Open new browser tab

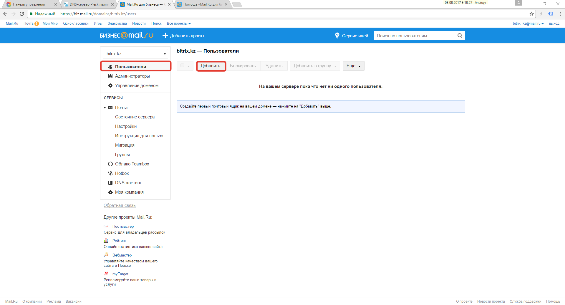tap(237, 4)
